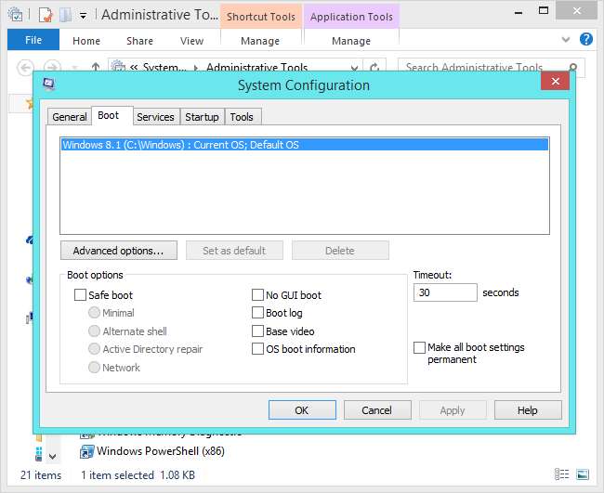Click the New folder quick access icon
604x493 pixels.
(x=66, y=15)
